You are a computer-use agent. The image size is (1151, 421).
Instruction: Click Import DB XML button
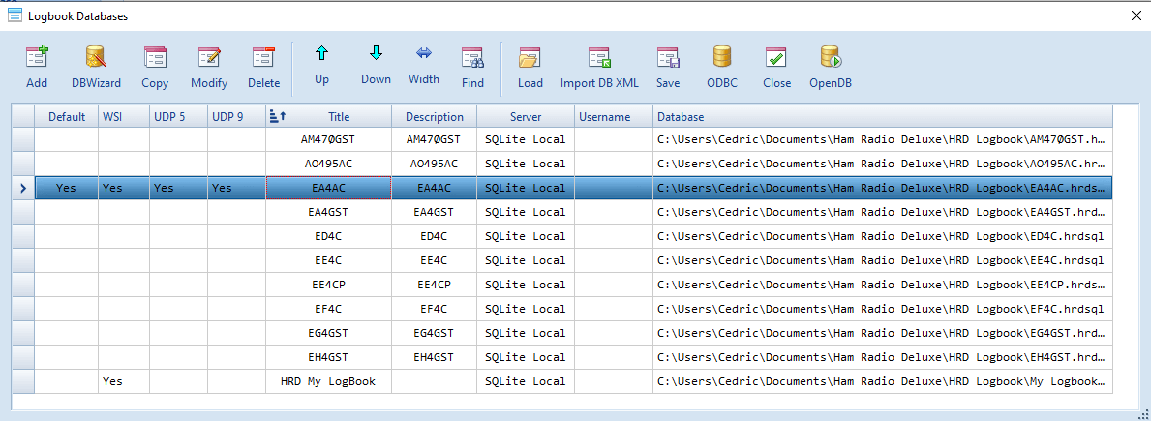pyautogui.click(x=599, y=58)
